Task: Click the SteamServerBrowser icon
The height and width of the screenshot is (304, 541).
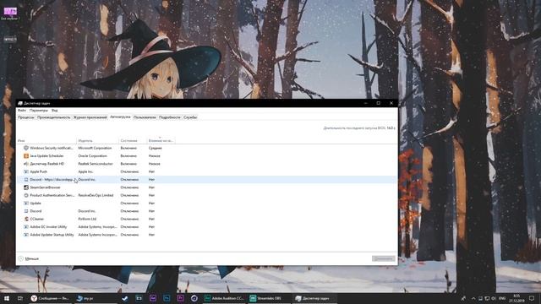Action: click(x=26, y=187)
